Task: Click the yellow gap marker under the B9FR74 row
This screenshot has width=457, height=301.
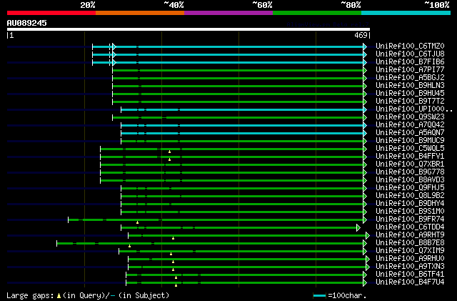Action: [x=137, y=223]
